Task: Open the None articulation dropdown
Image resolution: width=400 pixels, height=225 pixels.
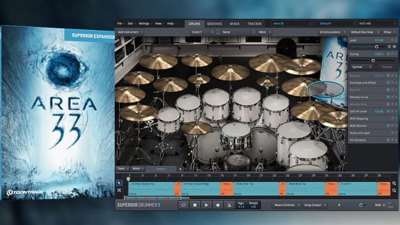Action: (x=239, y=32)
